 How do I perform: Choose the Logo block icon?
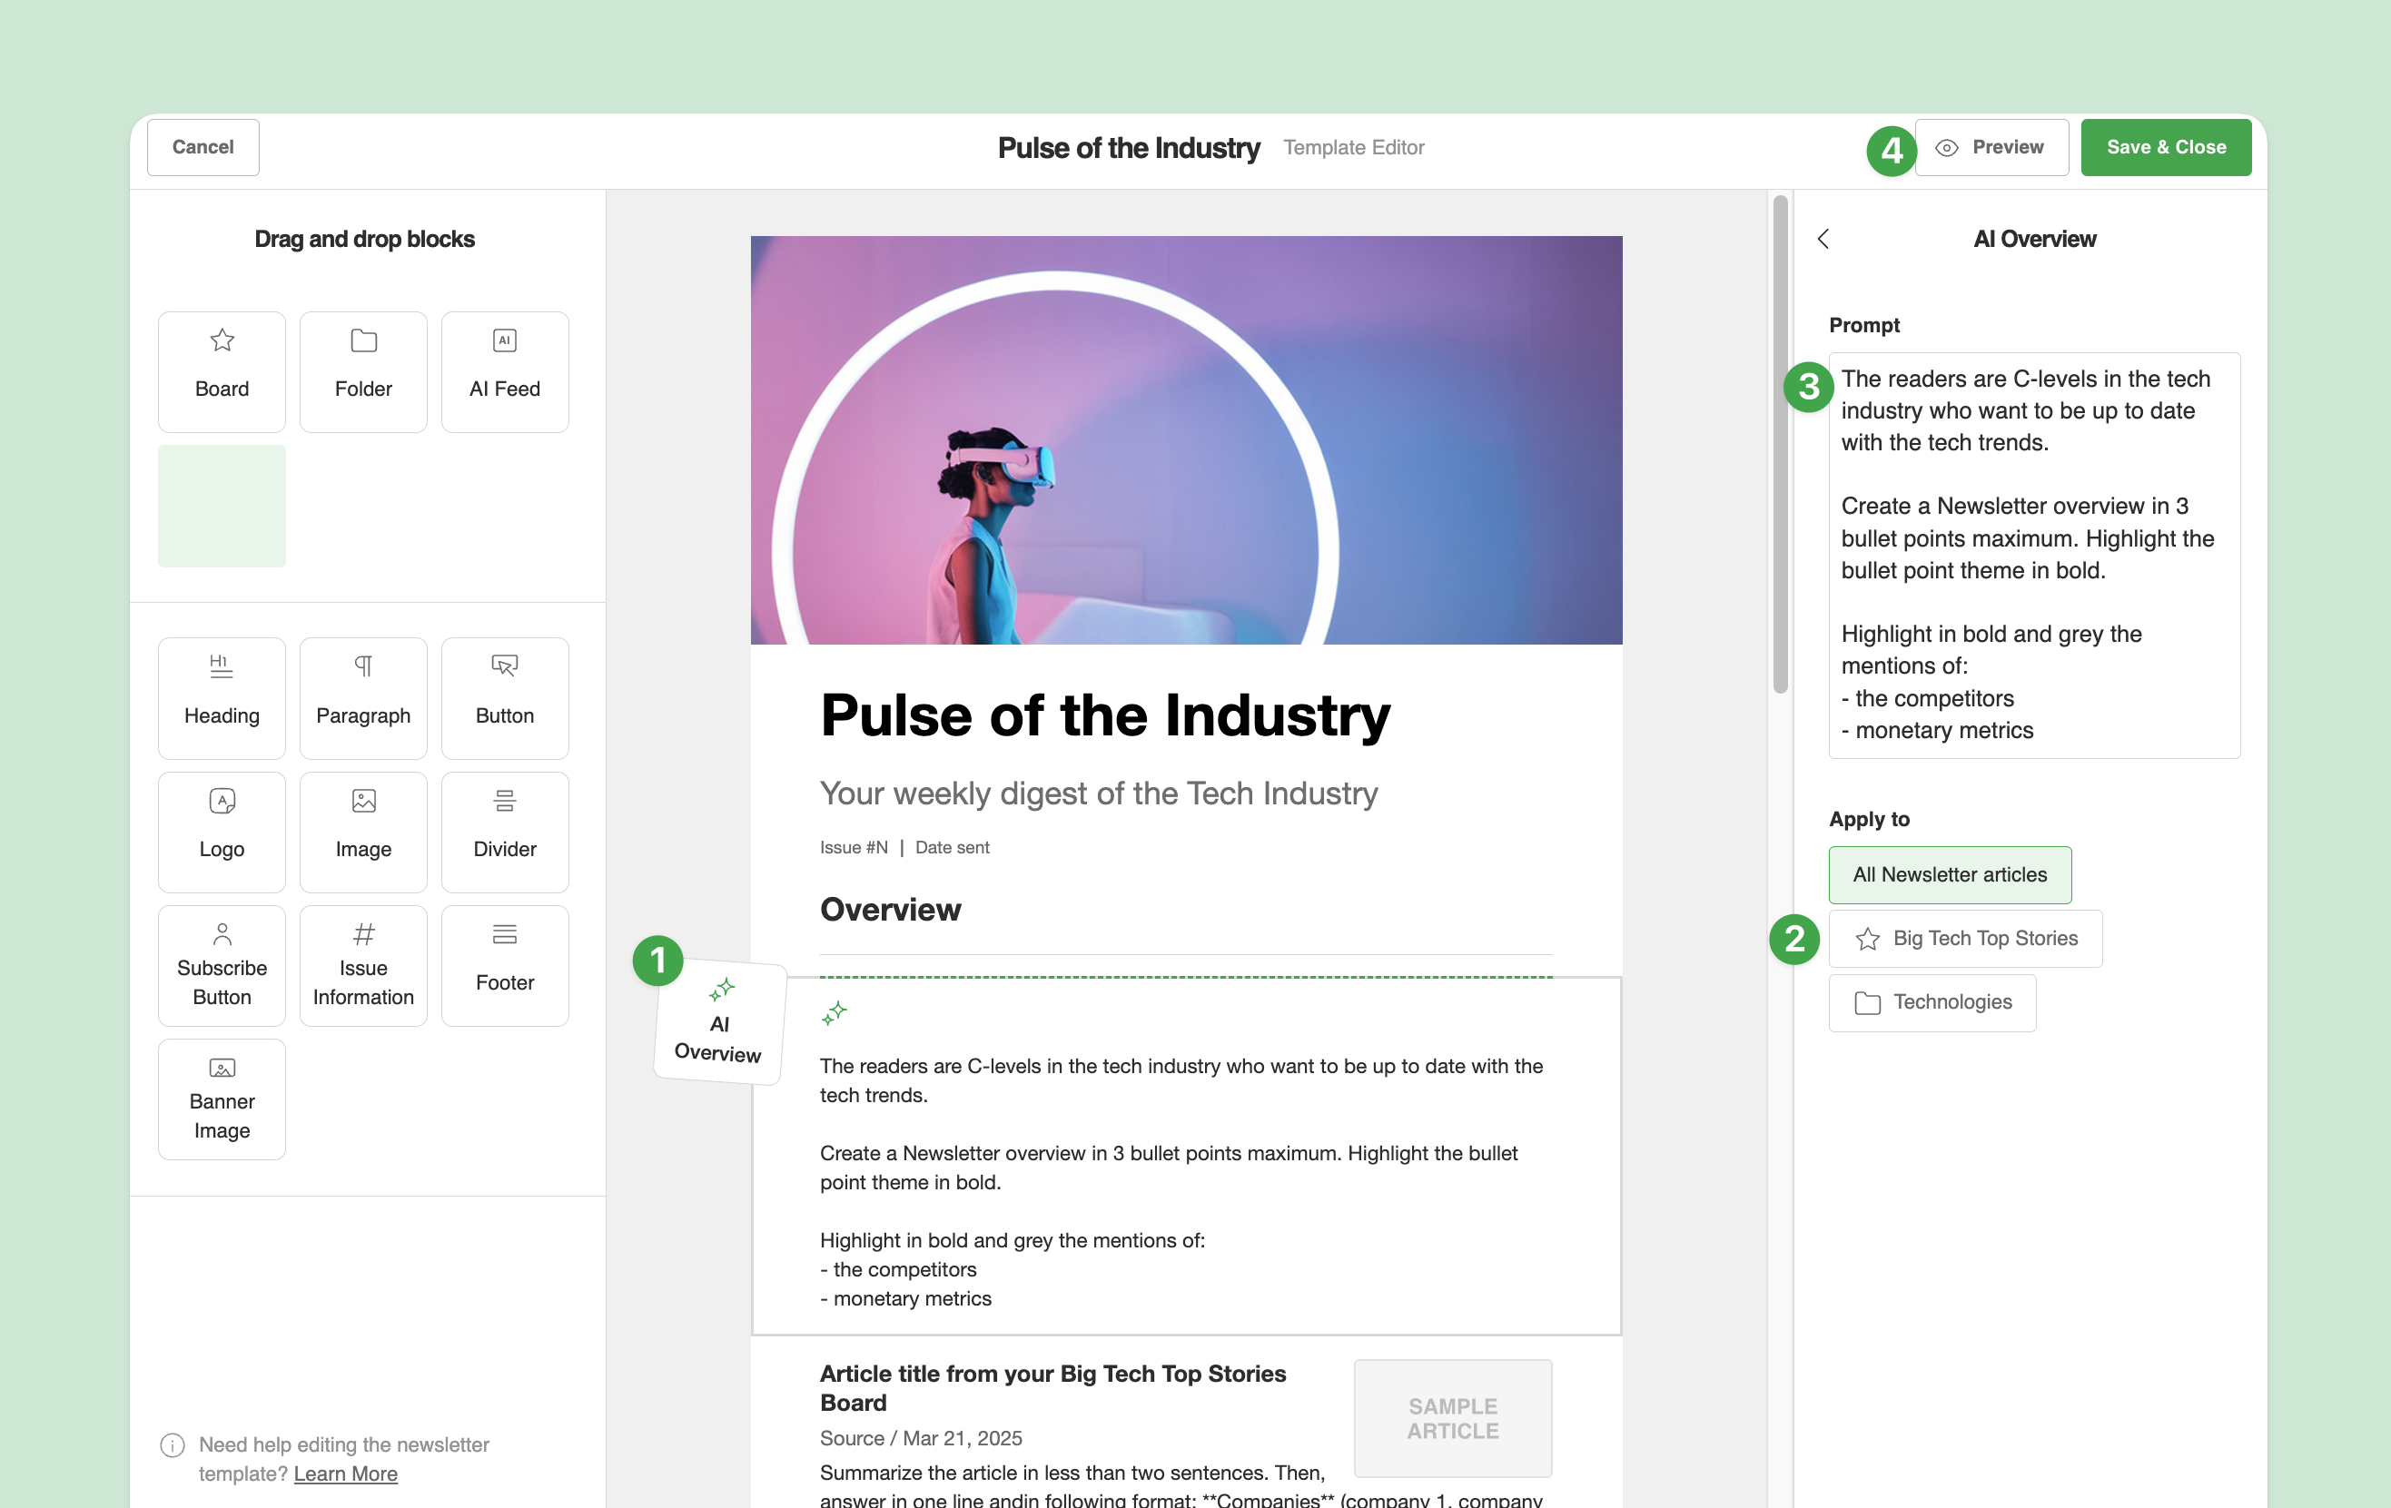(222, 800)
